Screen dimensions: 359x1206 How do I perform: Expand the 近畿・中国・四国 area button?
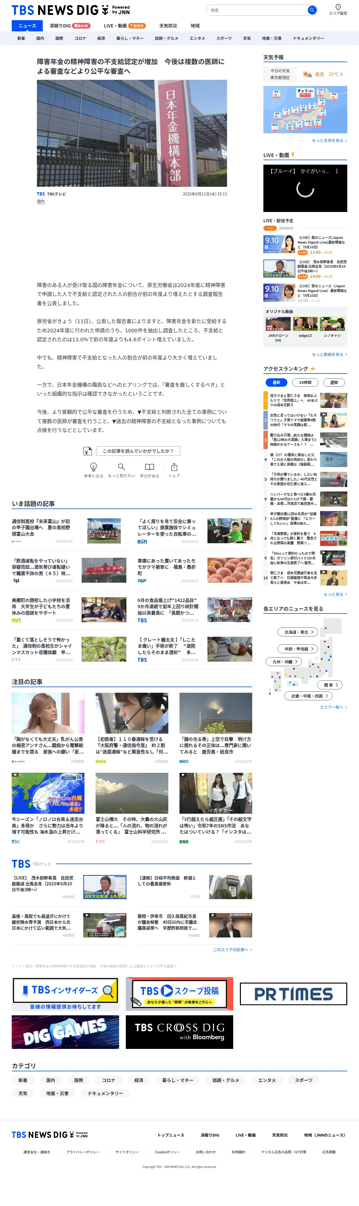[x=308, y=696]
